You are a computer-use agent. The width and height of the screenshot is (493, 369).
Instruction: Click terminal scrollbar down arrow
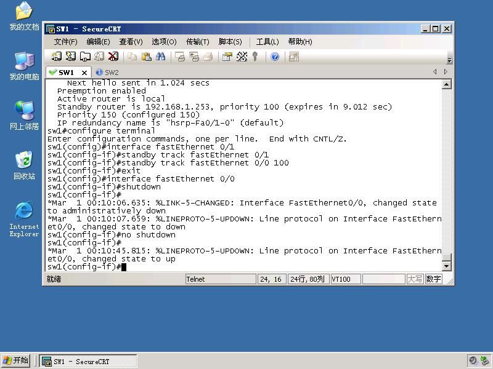click(x=446, y=266)
